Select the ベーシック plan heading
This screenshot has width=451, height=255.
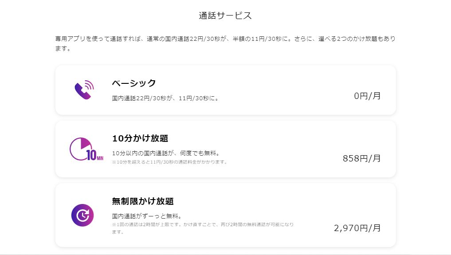(134, 83)
